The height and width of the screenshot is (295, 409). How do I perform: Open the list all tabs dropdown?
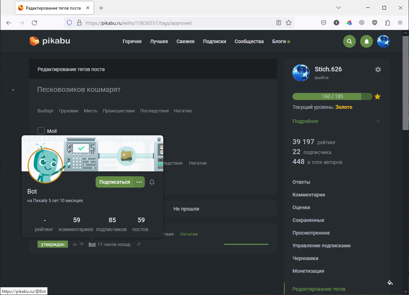click(x=339, y=8)
